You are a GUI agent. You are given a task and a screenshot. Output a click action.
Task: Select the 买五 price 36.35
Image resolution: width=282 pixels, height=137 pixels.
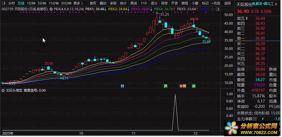[260, 64]
